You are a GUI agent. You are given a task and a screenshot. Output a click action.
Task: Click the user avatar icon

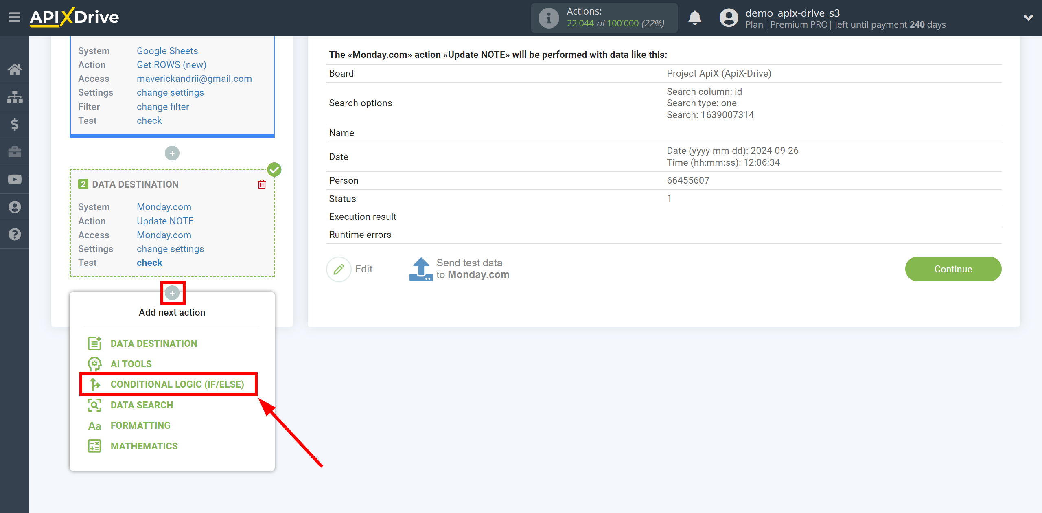tap(729, 18)
